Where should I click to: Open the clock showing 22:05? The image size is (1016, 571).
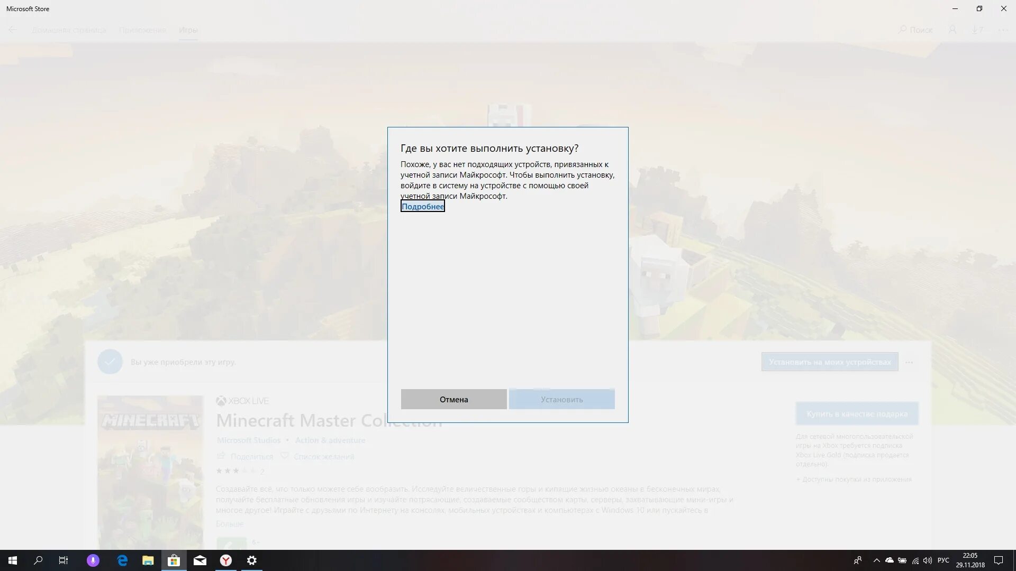tap(970, 560)
